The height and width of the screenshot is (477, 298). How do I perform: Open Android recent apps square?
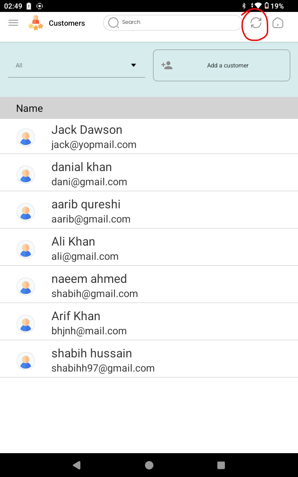(x=221, y=465)
